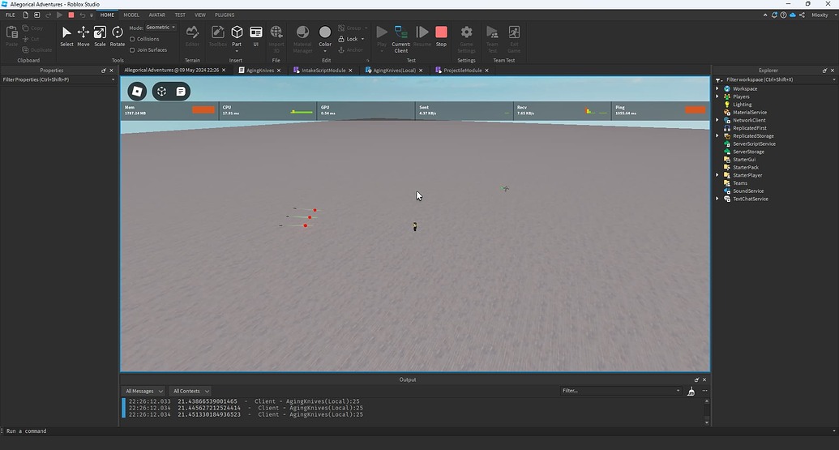Open the Roblox menu in viewport

coord(138,92)
